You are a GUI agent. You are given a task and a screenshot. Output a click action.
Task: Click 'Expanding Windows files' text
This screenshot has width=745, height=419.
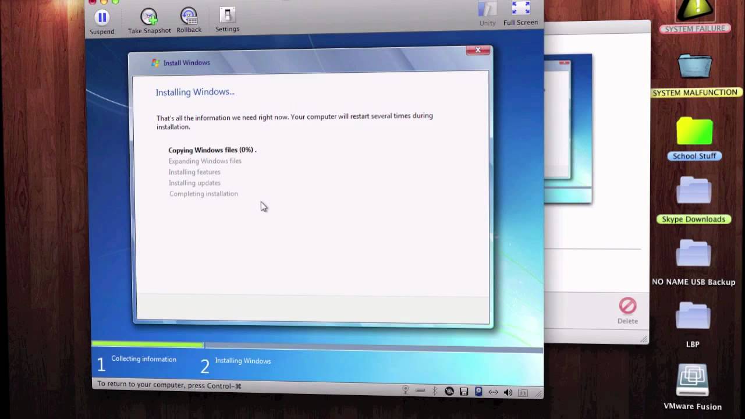coord(205,161)
